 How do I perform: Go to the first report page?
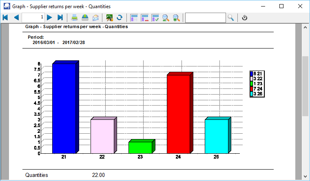click(x=5, y=18)
